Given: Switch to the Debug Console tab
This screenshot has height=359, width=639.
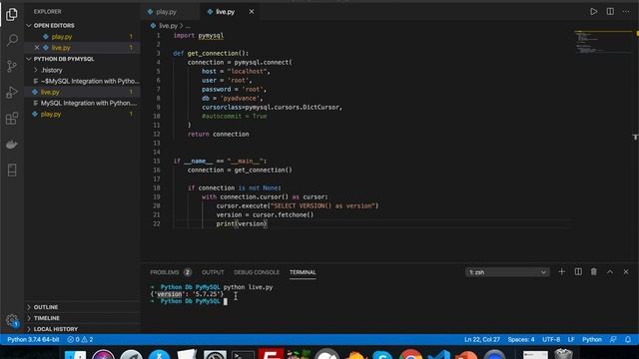Looking at the screenshot, I should (x=257, y=272).
